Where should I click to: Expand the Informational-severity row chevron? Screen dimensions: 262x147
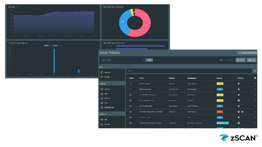click(x=255, y=123)
